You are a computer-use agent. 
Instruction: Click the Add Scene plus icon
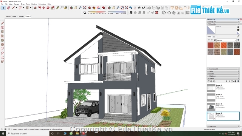tap(211, 81)
